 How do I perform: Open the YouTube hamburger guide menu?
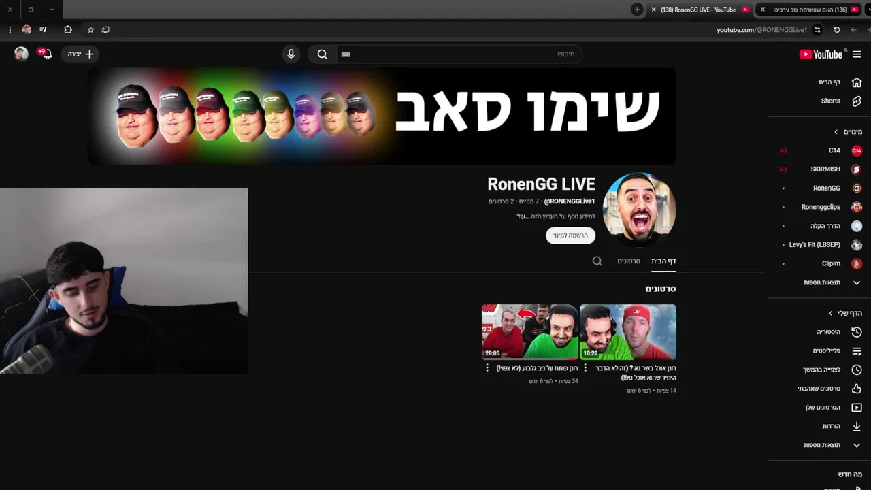tap(857, 54)
